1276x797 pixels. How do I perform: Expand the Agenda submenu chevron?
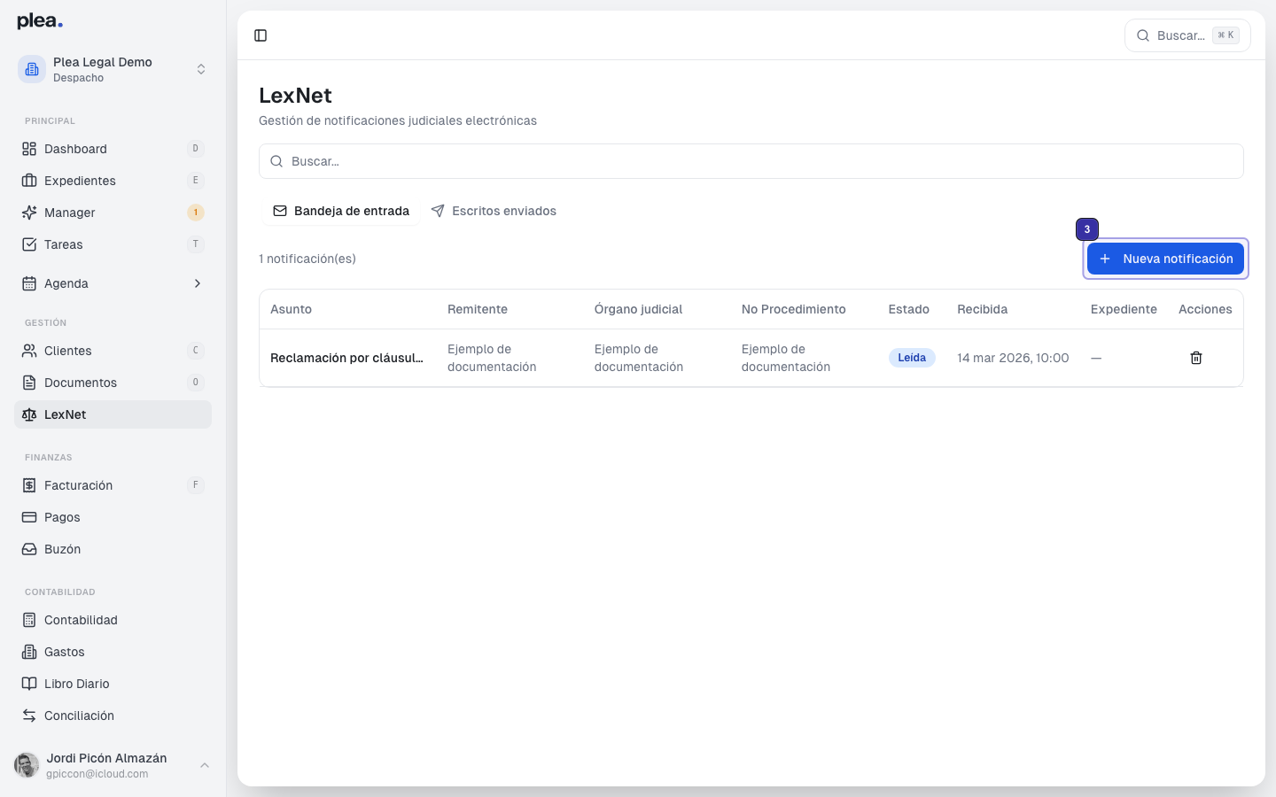coord(197,283)
